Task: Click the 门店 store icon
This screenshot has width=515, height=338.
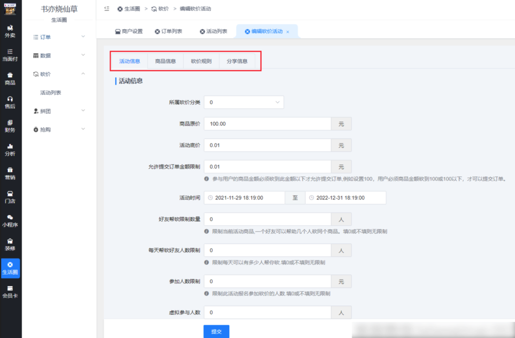Action: click(x=10, y=196)
